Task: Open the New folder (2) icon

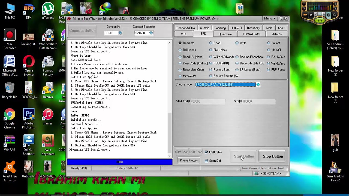Action: (x=335, y=66)
